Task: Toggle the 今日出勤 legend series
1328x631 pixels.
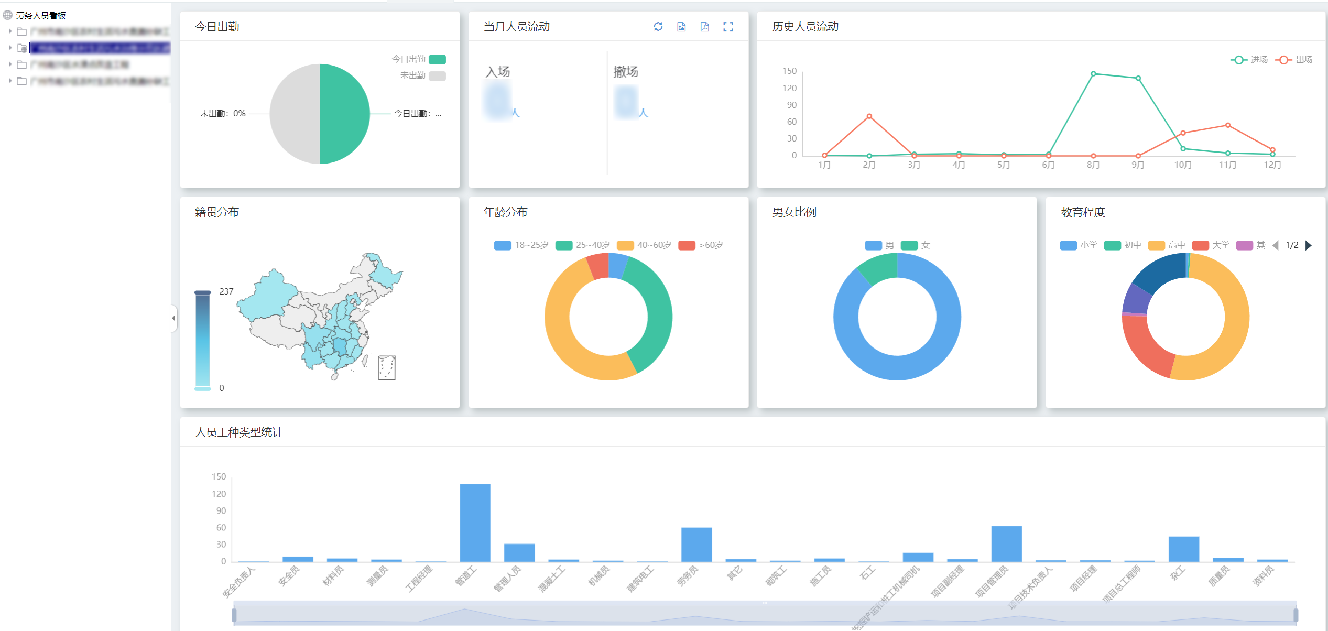Action: click(437, 59)
